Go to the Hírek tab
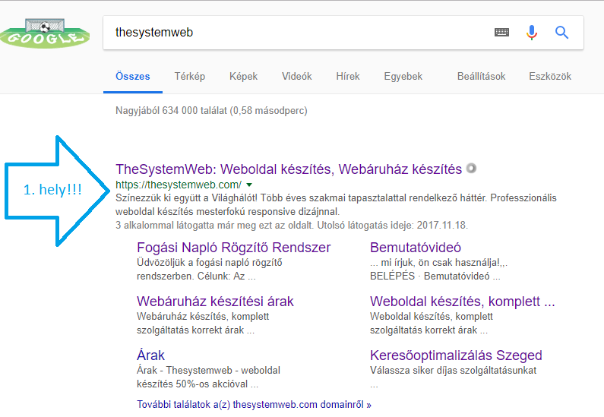 pos(348,77)
